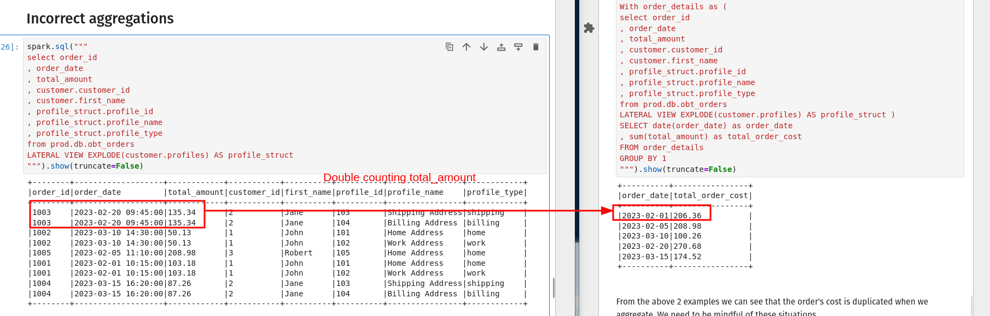The image size is (990, 316).
Task: Duplicate the selected notebook cell
Action: coord(449,47)
